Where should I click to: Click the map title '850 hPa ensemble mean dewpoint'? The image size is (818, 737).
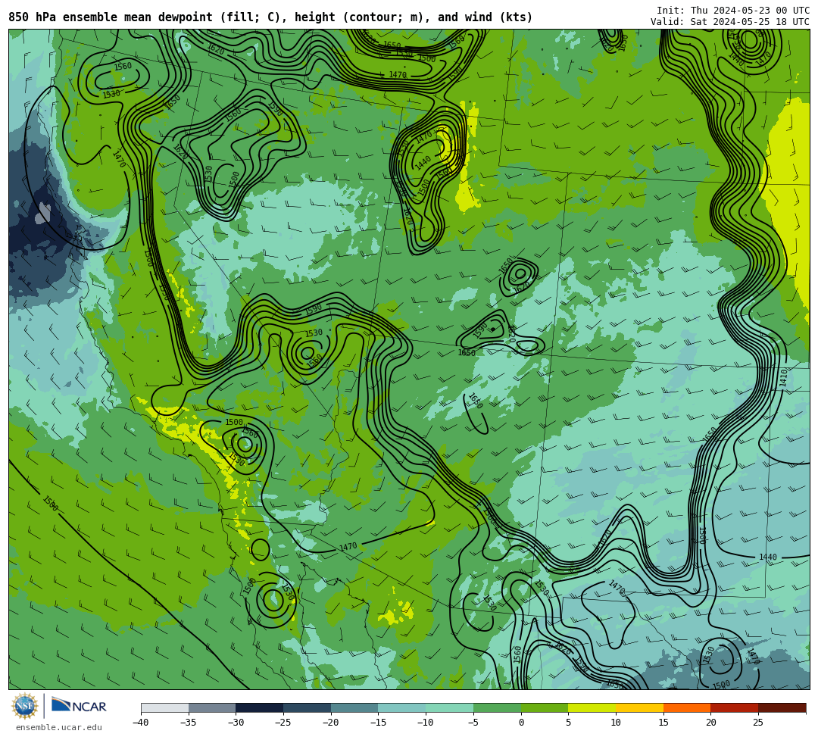click(111, 17)
